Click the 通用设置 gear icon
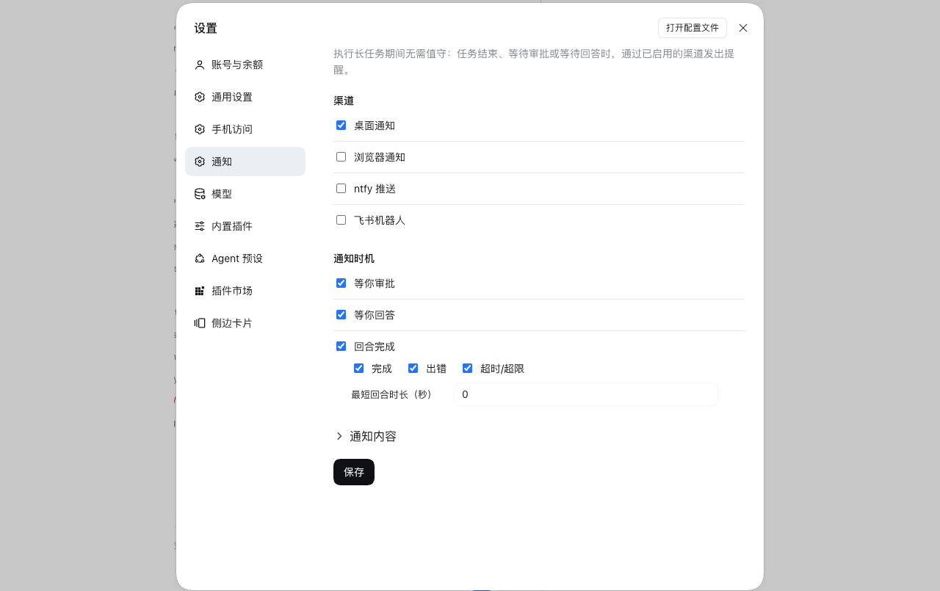 tap(200, 97)
